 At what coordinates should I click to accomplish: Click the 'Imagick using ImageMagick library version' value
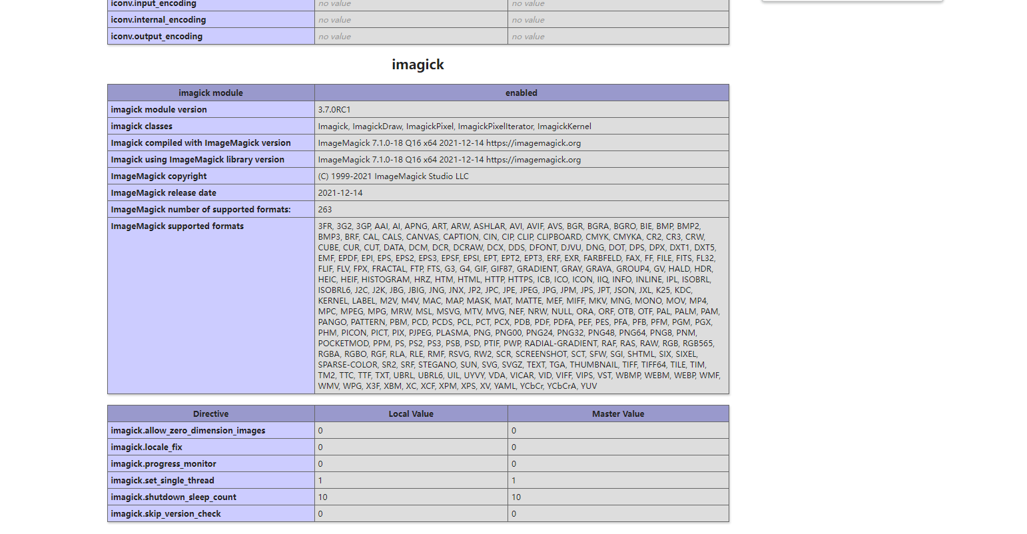click(x=450, y=160)
